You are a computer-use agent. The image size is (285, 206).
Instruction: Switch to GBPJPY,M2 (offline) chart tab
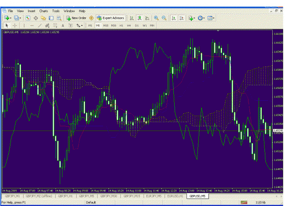coord(39,196)
